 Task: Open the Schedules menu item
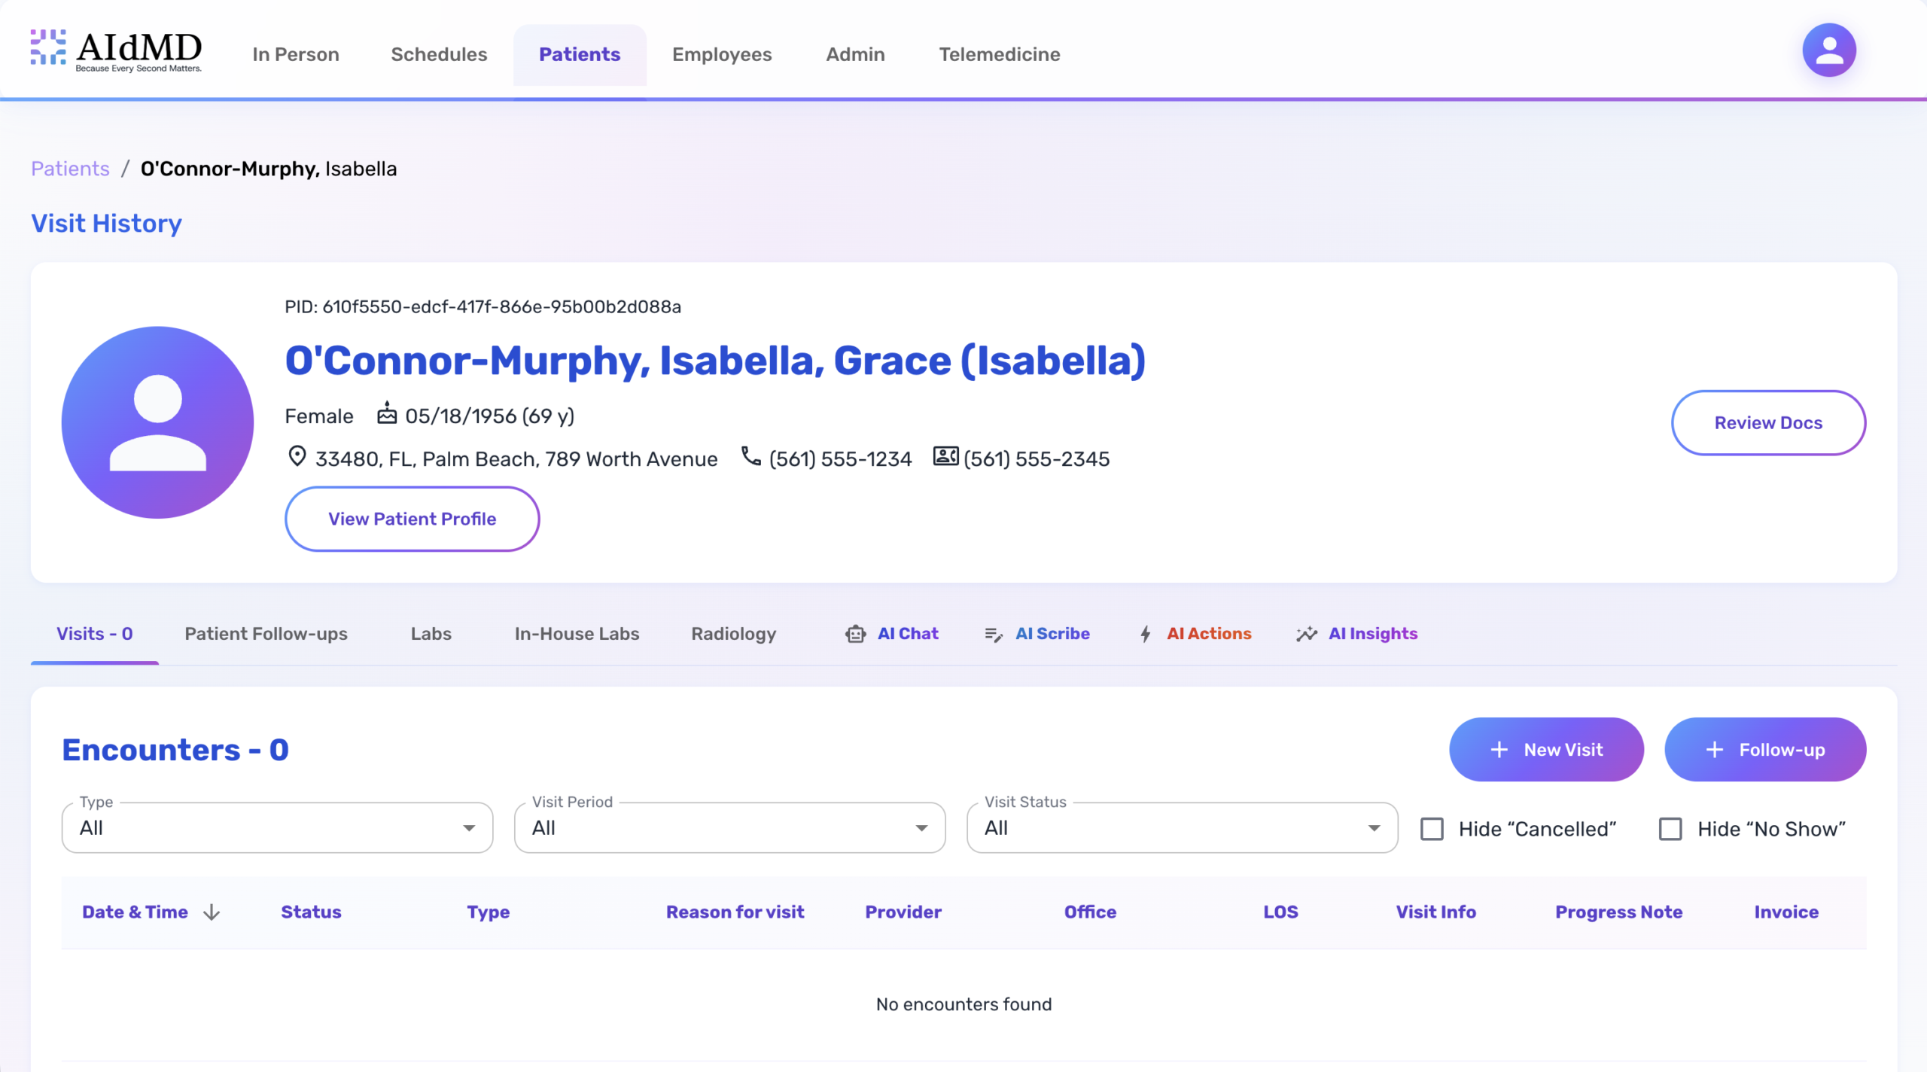click(x=439, y=54)
